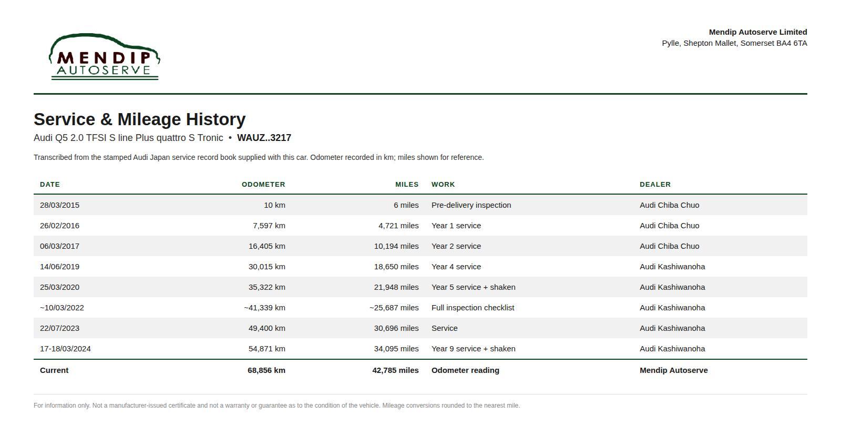Viewport: 841px width, 425px height.
Task: Click the 10,194 miles value
Action: [x=396, y=246]
